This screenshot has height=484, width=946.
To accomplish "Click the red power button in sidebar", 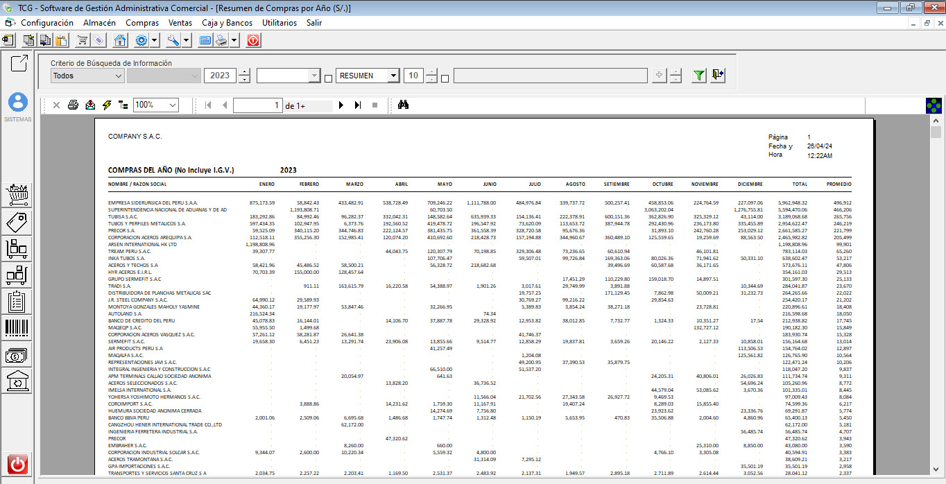I will (17, 463).
